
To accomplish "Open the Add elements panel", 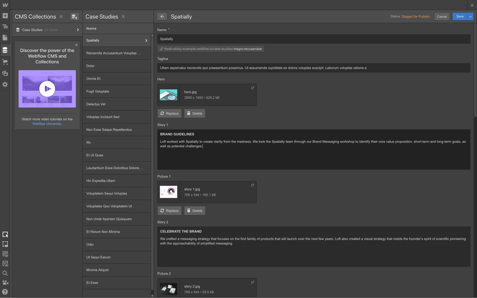I will 5,16.
